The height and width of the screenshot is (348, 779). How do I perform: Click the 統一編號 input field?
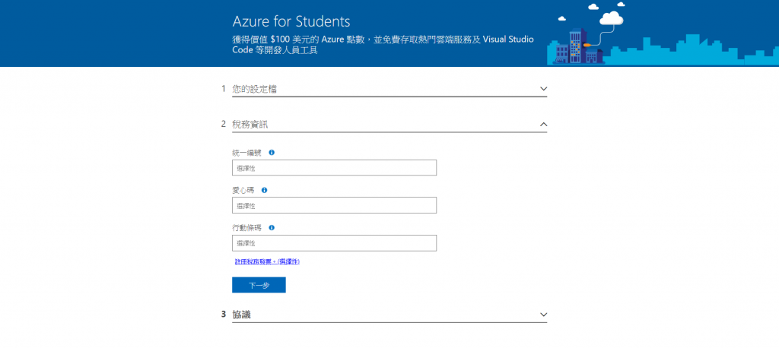tap(335, 168)
